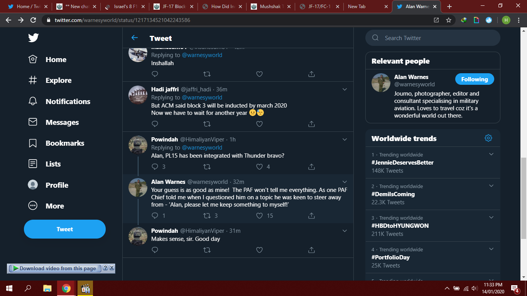Switch to the Mushshak browser tab

pyautogui.click(x=270, y=7)
